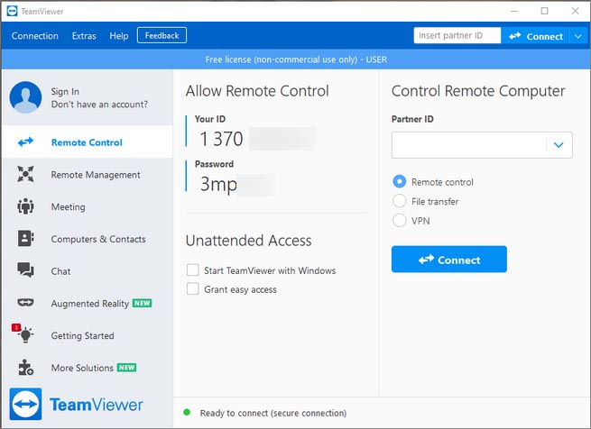The height and width of the screenshot is (429, 591).
Task: Open the Extras menu
Action: pyautogui.click(x=84, y=36)
